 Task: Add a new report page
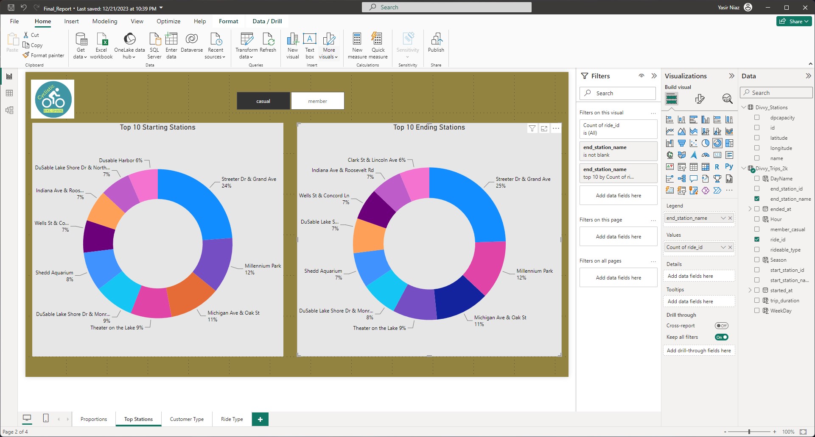tap(260, 419)
